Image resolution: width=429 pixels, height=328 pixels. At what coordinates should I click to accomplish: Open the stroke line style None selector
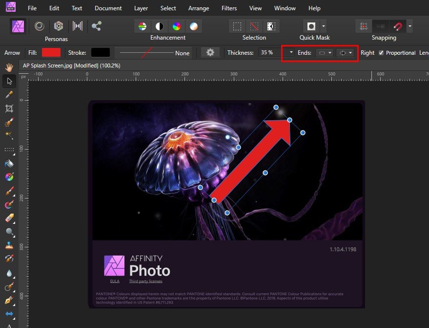click(154, 53)
